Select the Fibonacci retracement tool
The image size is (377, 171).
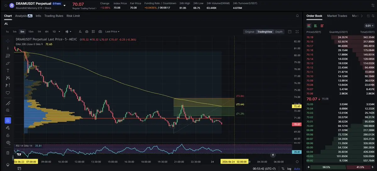8,56
